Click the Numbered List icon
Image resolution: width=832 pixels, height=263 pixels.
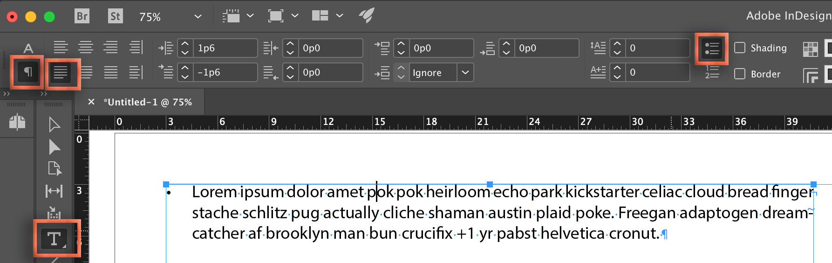[x=712, y=72]
